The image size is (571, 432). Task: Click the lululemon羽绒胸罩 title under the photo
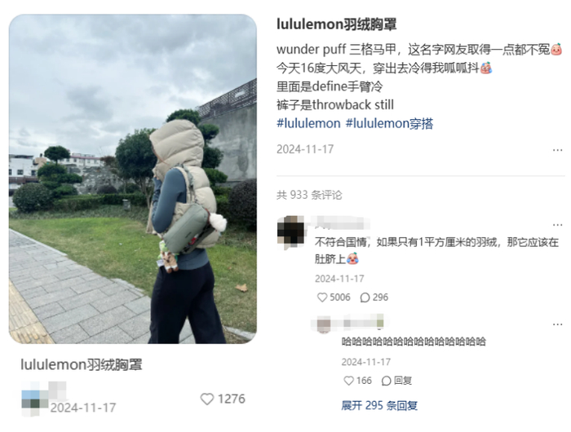pos(82,364)
